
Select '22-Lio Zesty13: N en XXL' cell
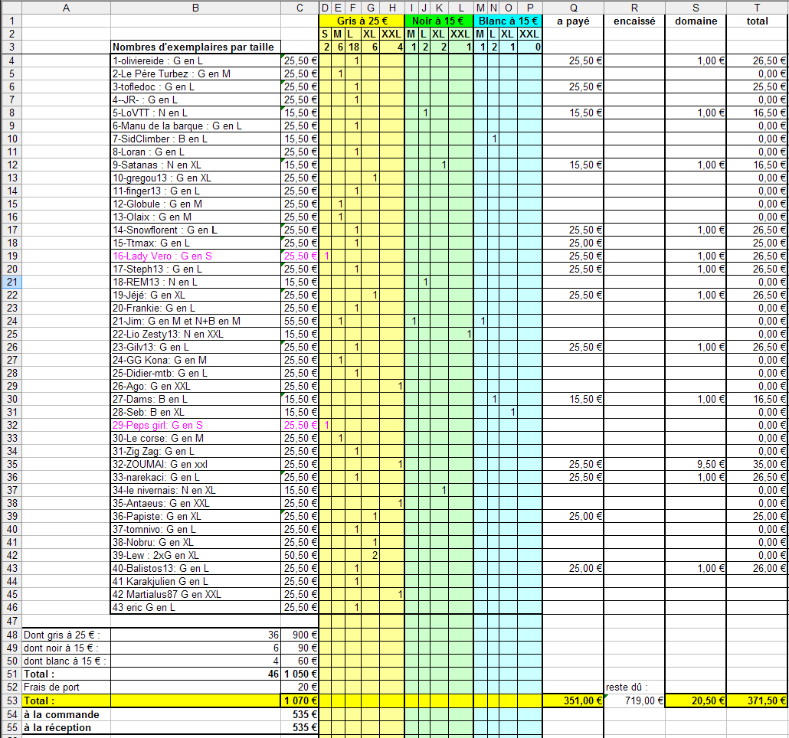(x=195, y=335)
